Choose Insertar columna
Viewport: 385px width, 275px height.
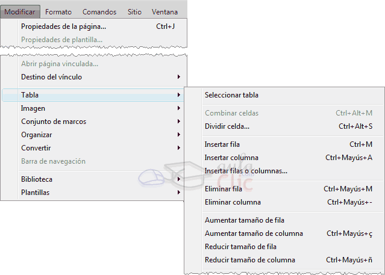tap(231, 158)
